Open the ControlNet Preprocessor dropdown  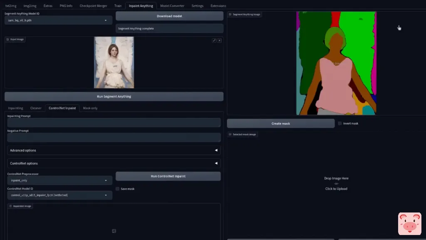coord(59,180)
